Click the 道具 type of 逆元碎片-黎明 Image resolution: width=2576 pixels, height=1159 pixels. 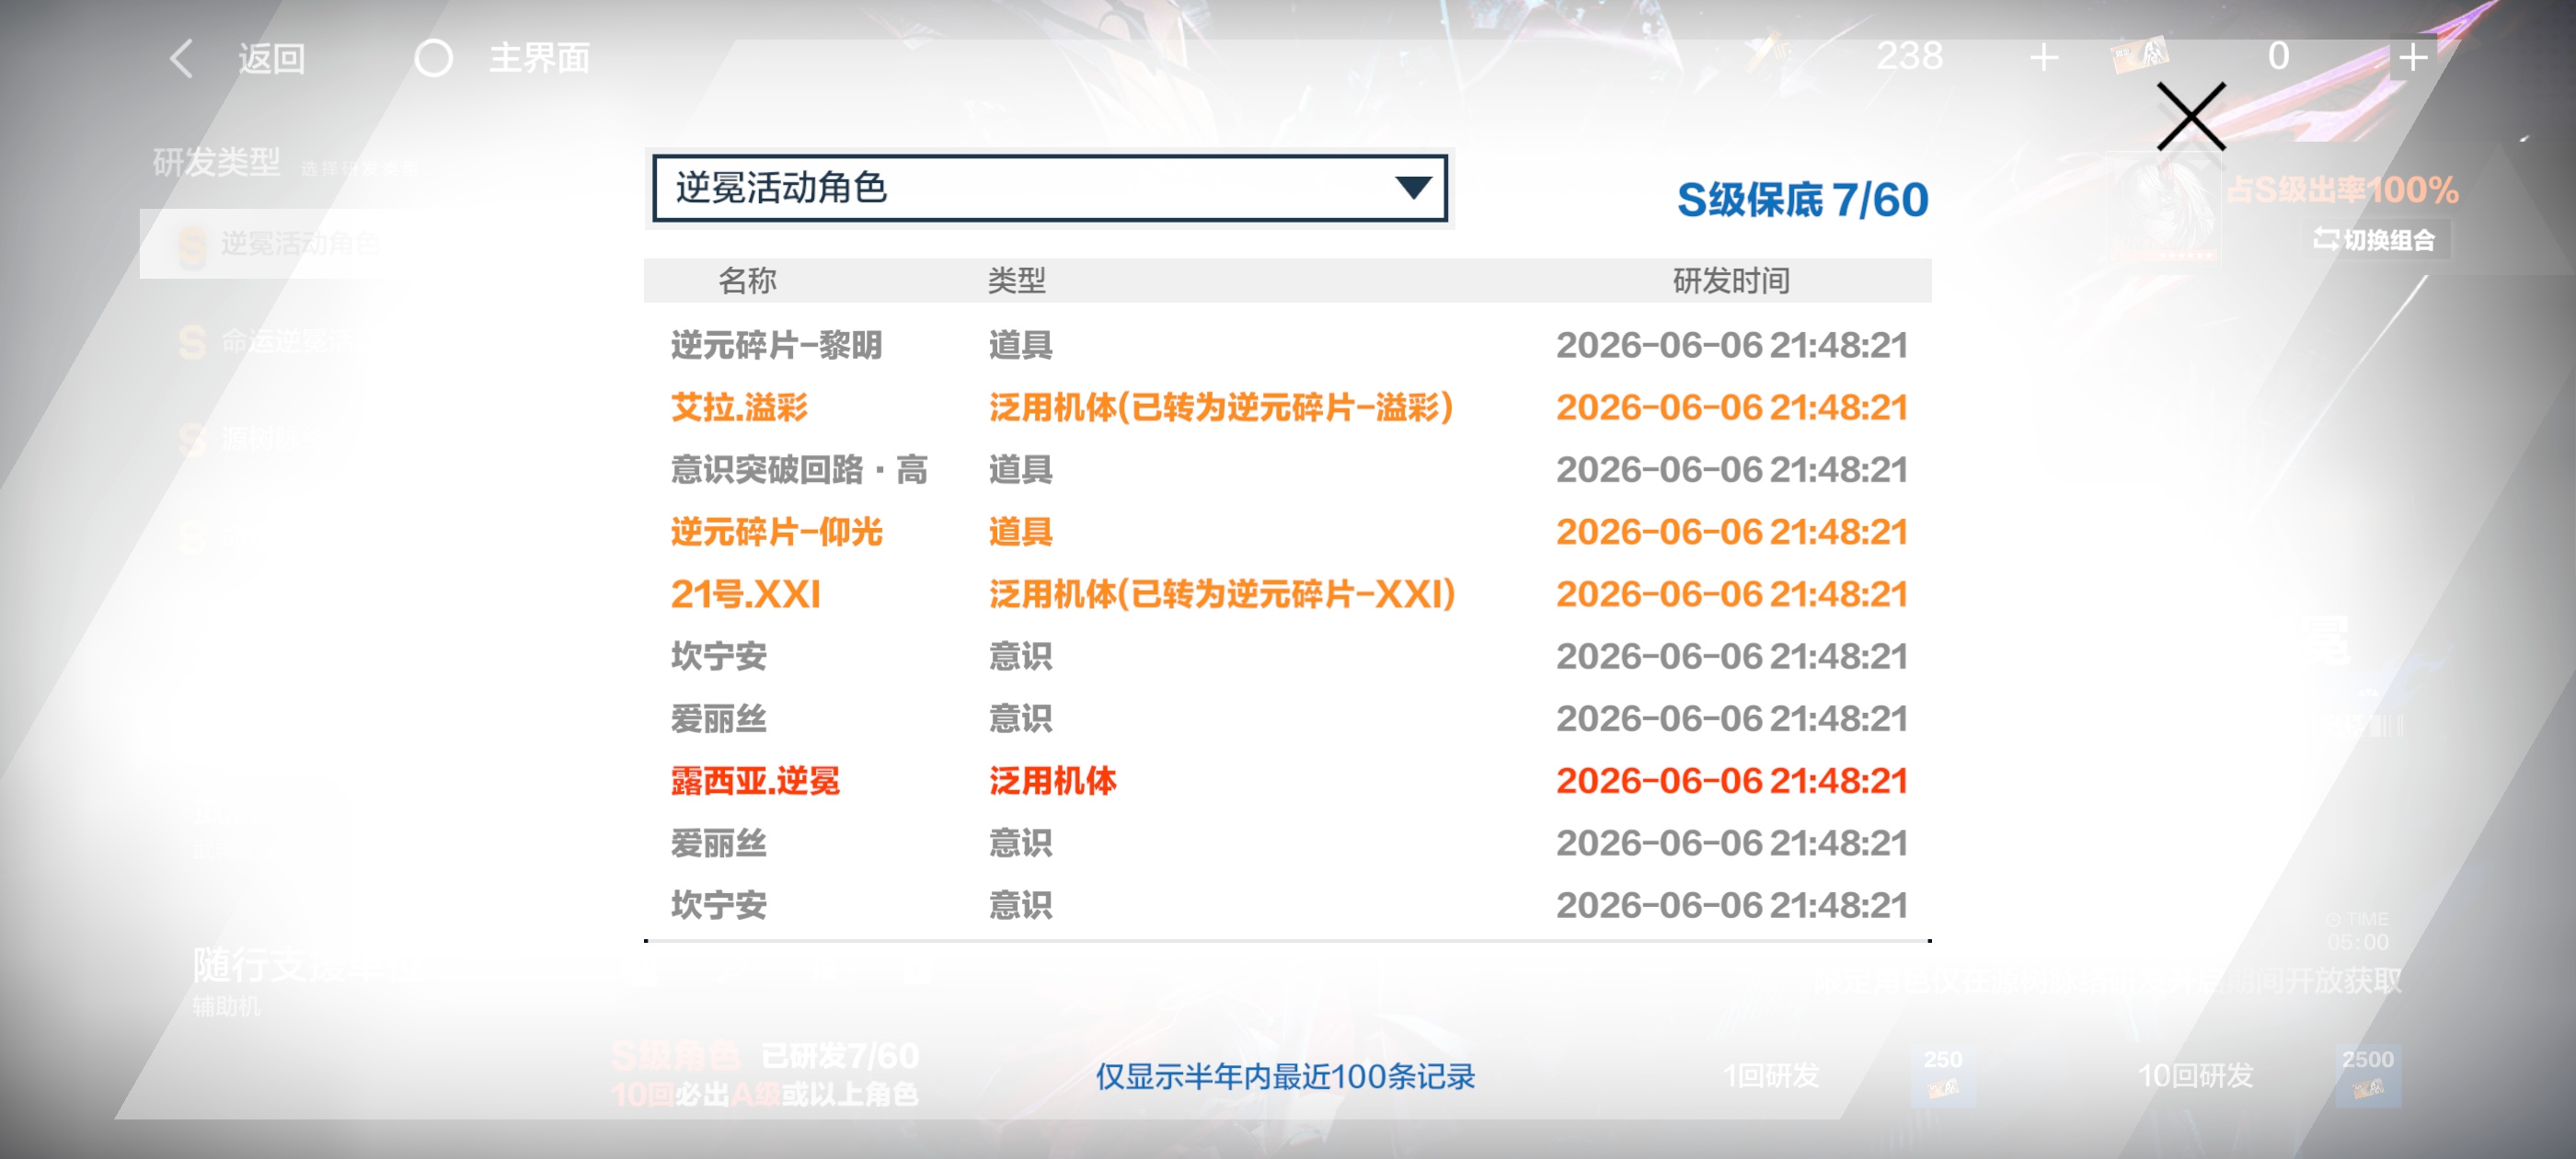[x=1020, y=346]
